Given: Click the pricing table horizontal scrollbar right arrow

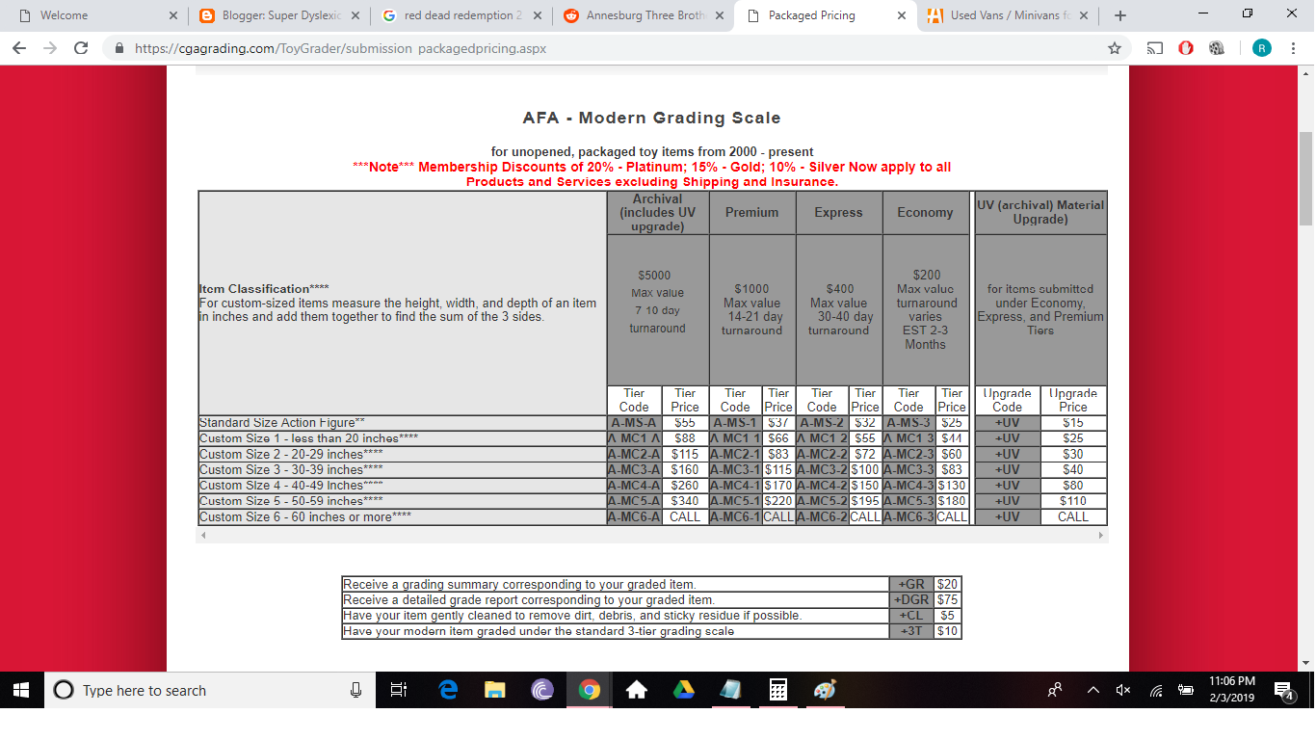Looking at the screenshot, I should tap(1100, 535).
